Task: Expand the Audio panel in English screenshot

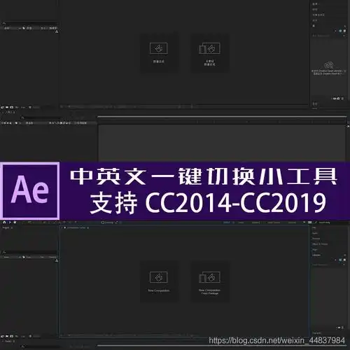Action: (x=315, y=233)
